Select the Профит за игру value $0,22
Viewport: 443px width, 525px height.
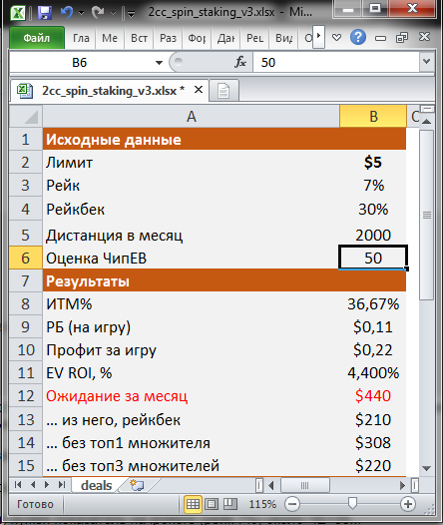(373, 350)
